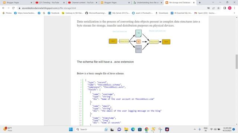The height and width of the screenshot is (133, 238).
Task: Click the address bar URL field
Action: [112, 8]
